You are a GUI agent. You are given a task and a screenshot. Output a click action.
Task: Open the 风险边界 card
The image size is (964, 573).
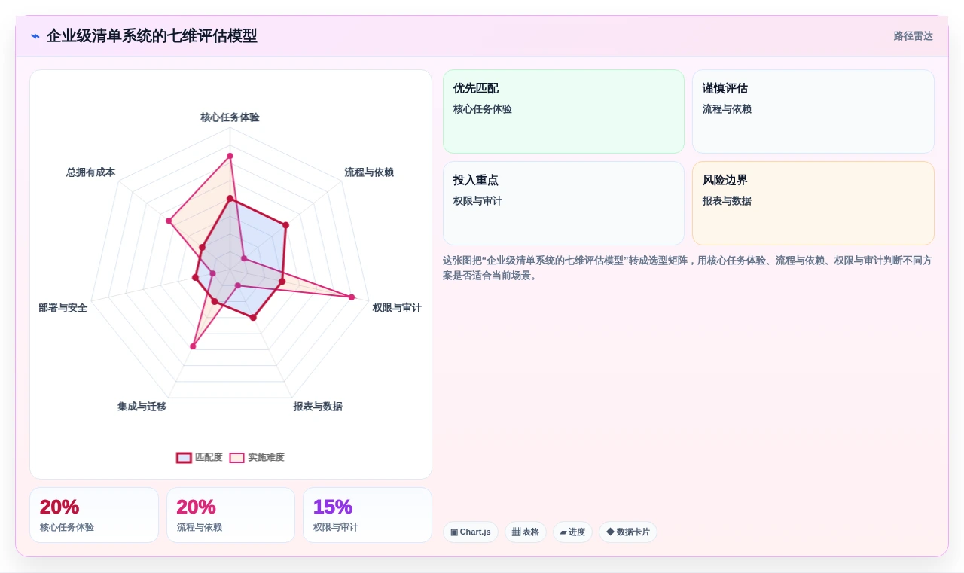(813, 203)
